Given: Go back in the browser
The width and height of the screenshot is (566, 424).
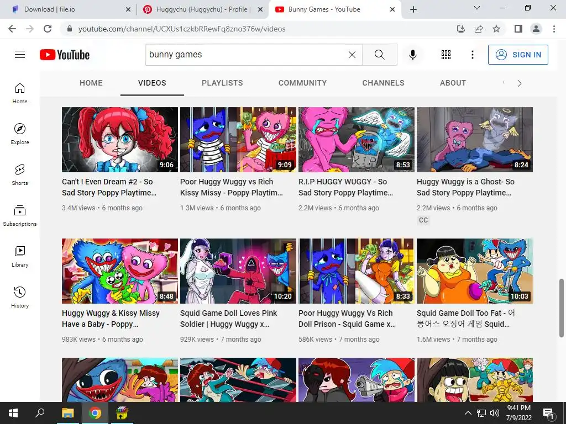Looking at the screenshot, I should pyautogui.click(x=12, y=29).
